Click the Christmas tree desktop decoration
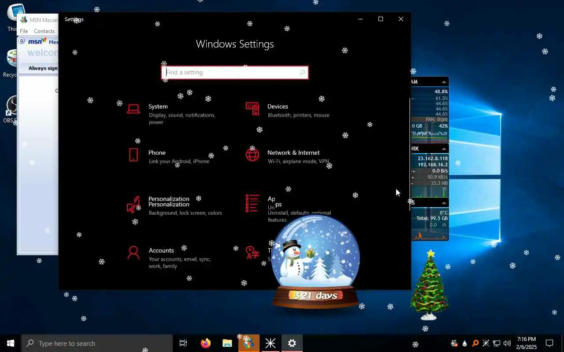Viewport: 564px width, 352px height. pos(429,285)
